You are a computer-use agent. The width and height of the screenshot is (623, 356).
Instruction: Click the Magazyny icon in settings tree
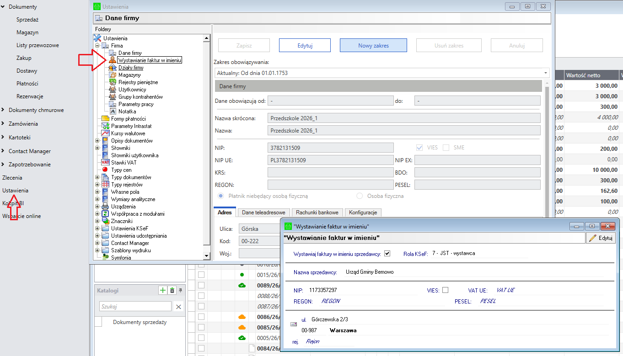tap(113, 75)
